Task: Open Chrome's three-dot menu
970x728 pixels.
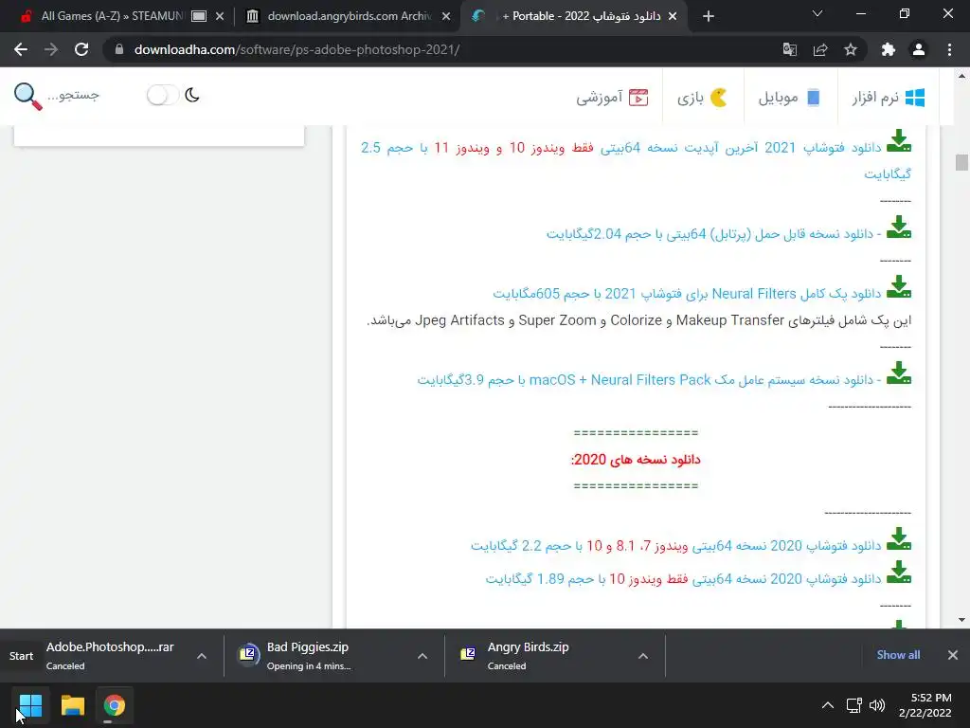Action: (x=949, y=49)
